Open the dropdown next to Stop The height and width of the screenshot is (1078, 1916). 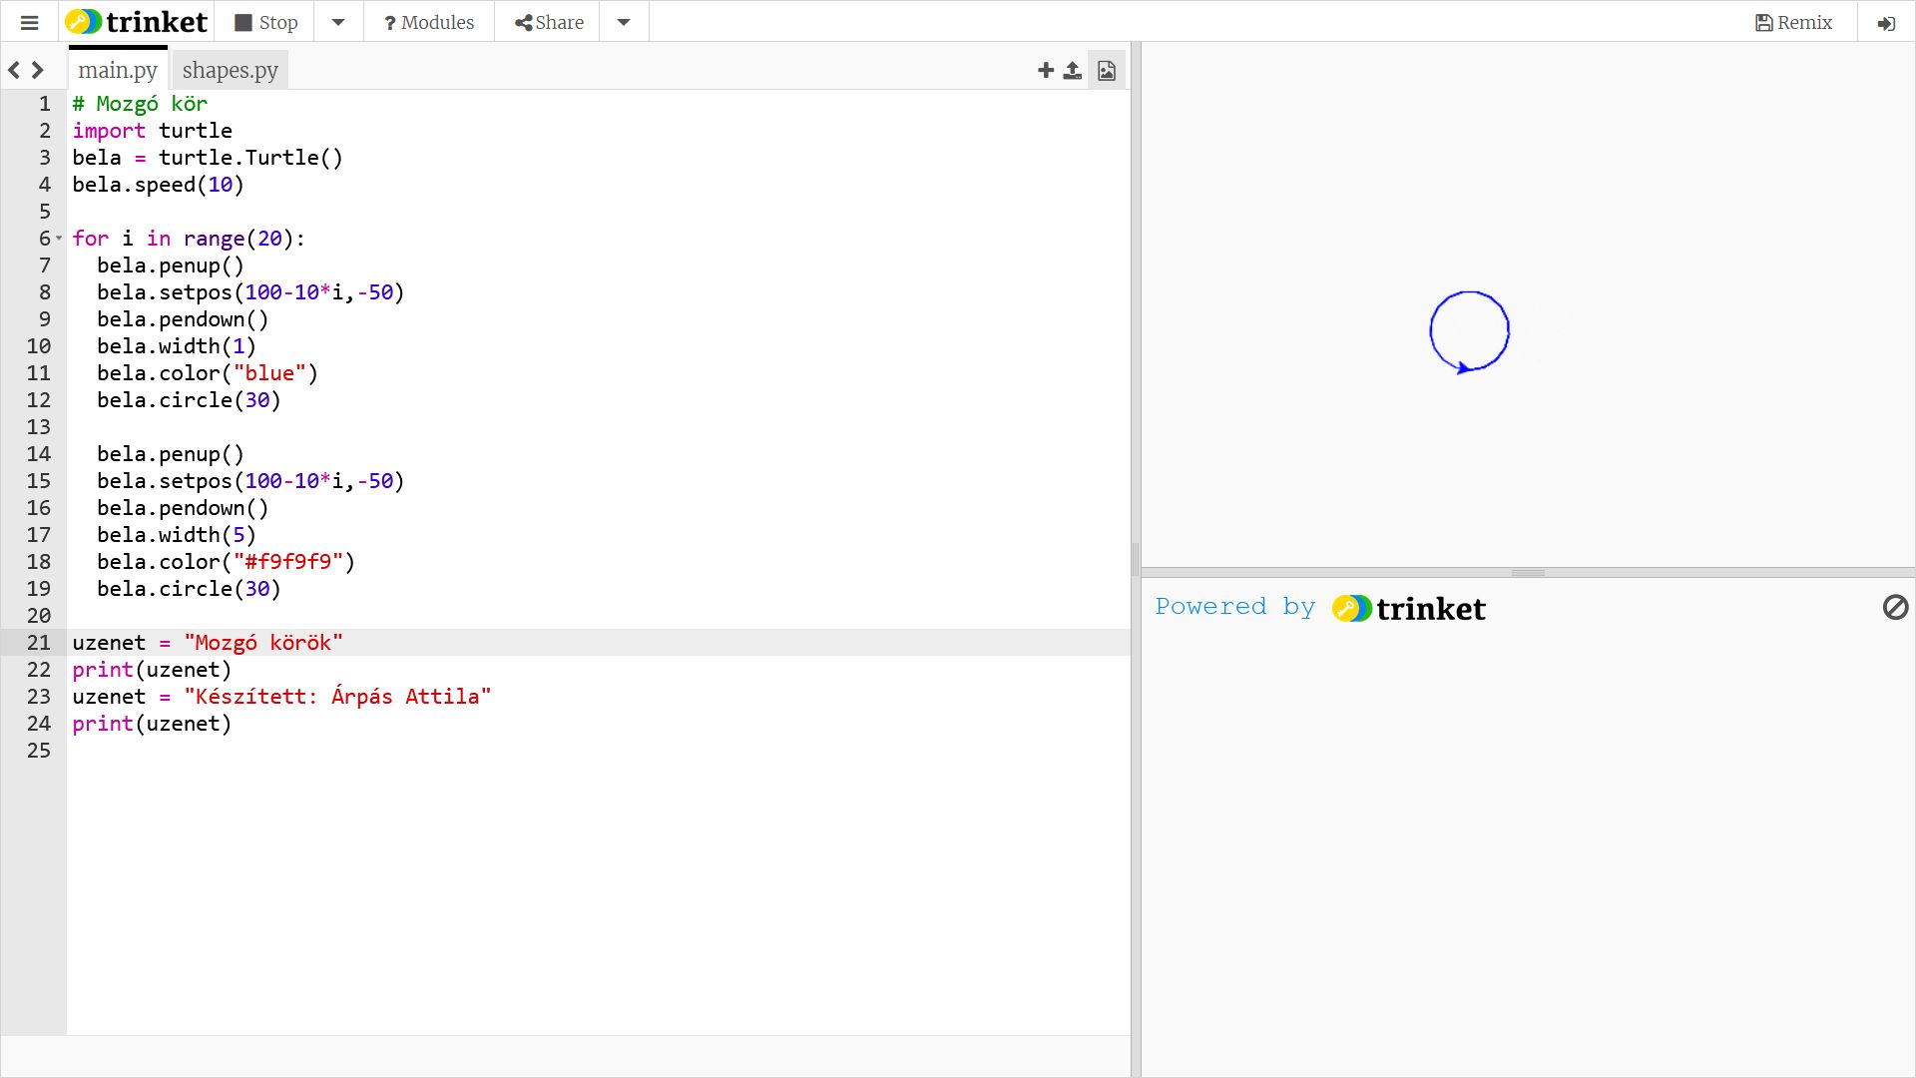(x=338, y=22)
